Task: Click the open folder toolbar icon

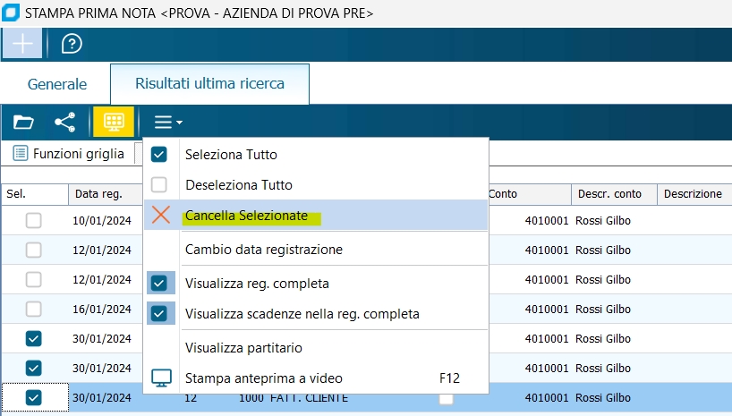Action: click(x=23, y=122)
